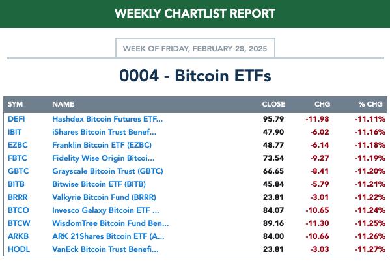Click the % CHG column header
The height and width of the screenshot is (261, 390).
pyautogui.click(x=370, y=104)
